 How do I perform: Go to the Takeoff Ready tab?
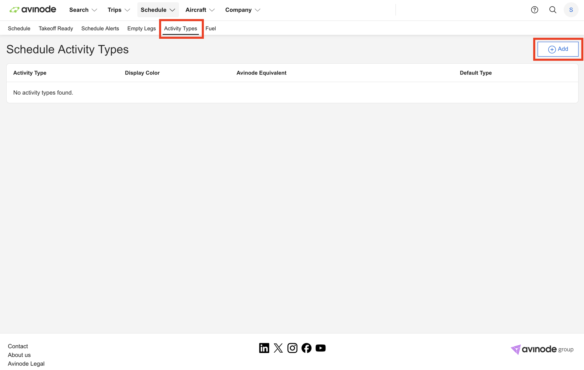coord(56,28)
